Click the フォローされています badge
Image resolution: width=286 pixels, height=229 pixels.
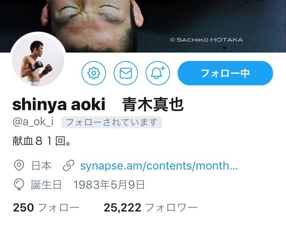coord(112,122)
